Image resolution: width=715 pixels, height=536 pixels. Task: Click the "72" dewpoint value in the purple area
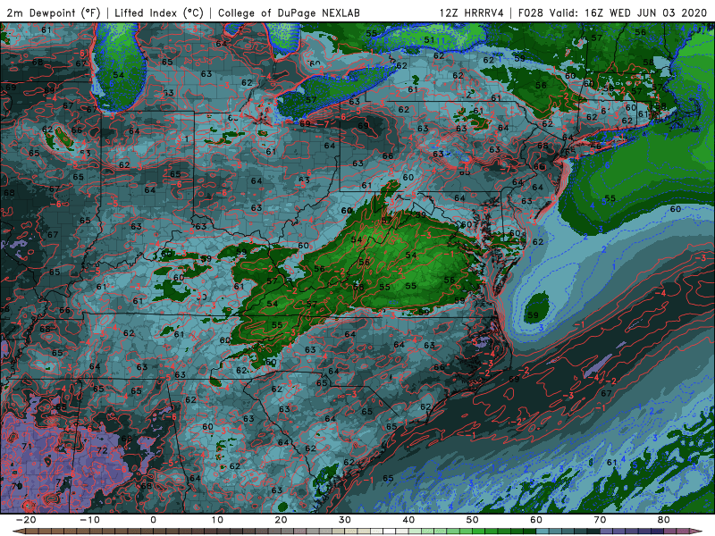tap(102, 451)
